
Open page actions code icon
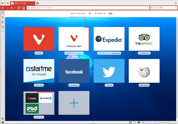[143, 122]
